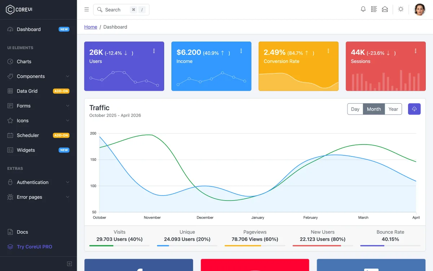
Task: Click the Components puzzle icon
Action: (x=10, y=76)
